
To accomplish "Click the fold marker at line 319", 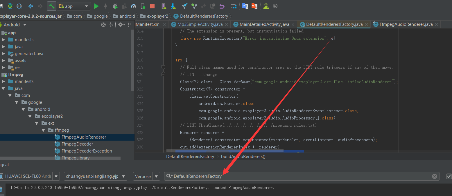I will point(163,67).
